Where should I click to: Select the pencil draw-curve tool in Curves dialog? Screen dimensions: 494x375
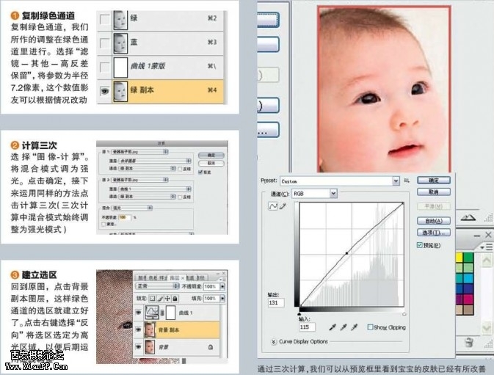tap(283, 206)
